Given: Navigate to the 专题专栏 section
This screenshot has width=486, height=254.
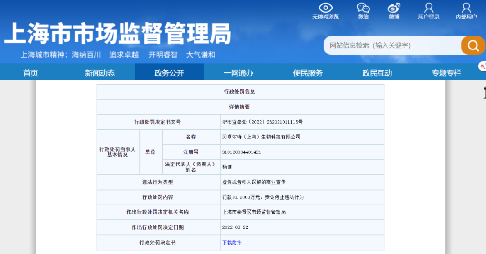Looking at the screenshot, I should pyautogui.click(x=446, y=73).
